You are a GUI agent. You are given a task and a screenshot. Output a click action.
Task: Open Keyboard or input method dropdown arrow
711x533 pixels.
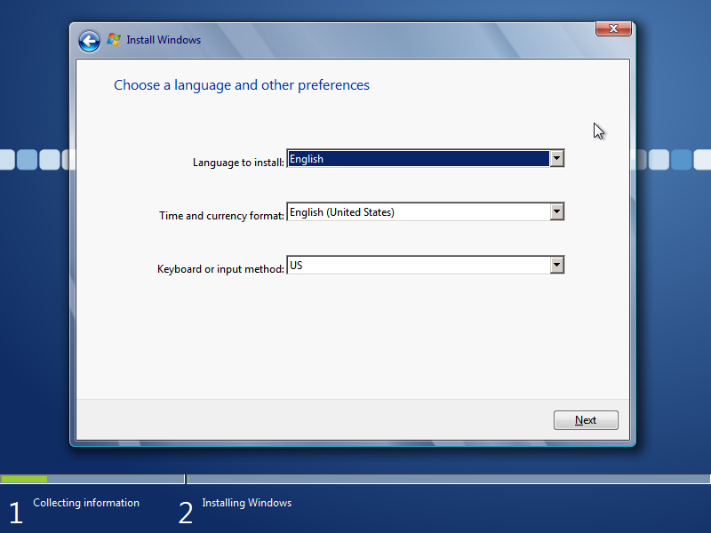tap(557, 265)
